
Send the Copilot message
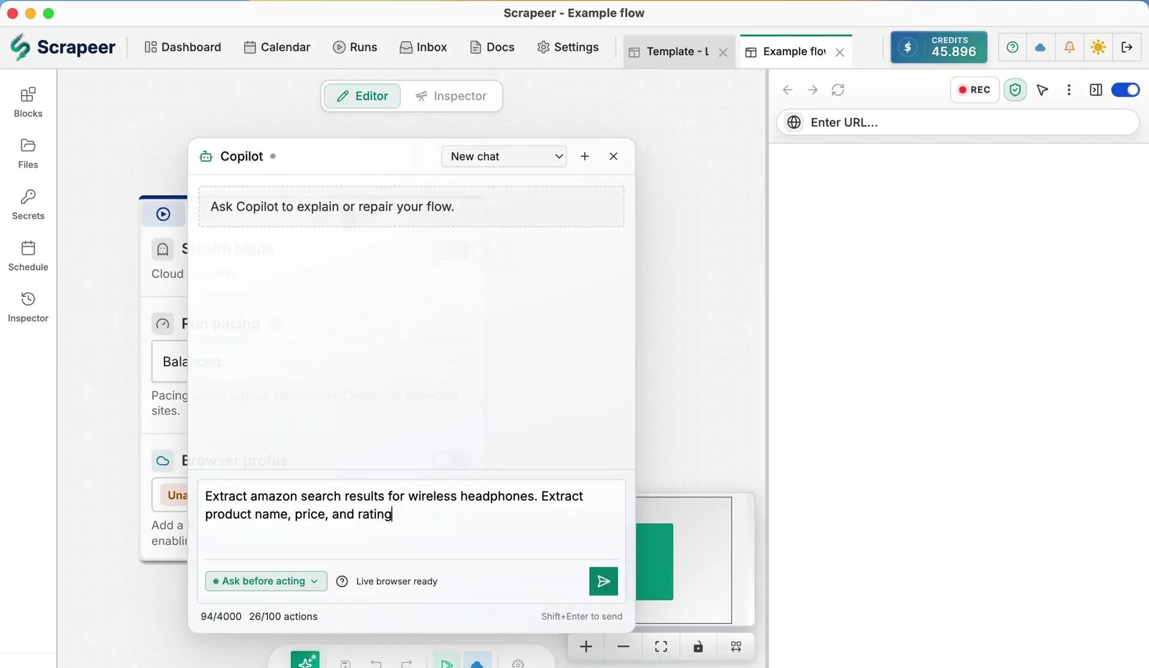603,581
